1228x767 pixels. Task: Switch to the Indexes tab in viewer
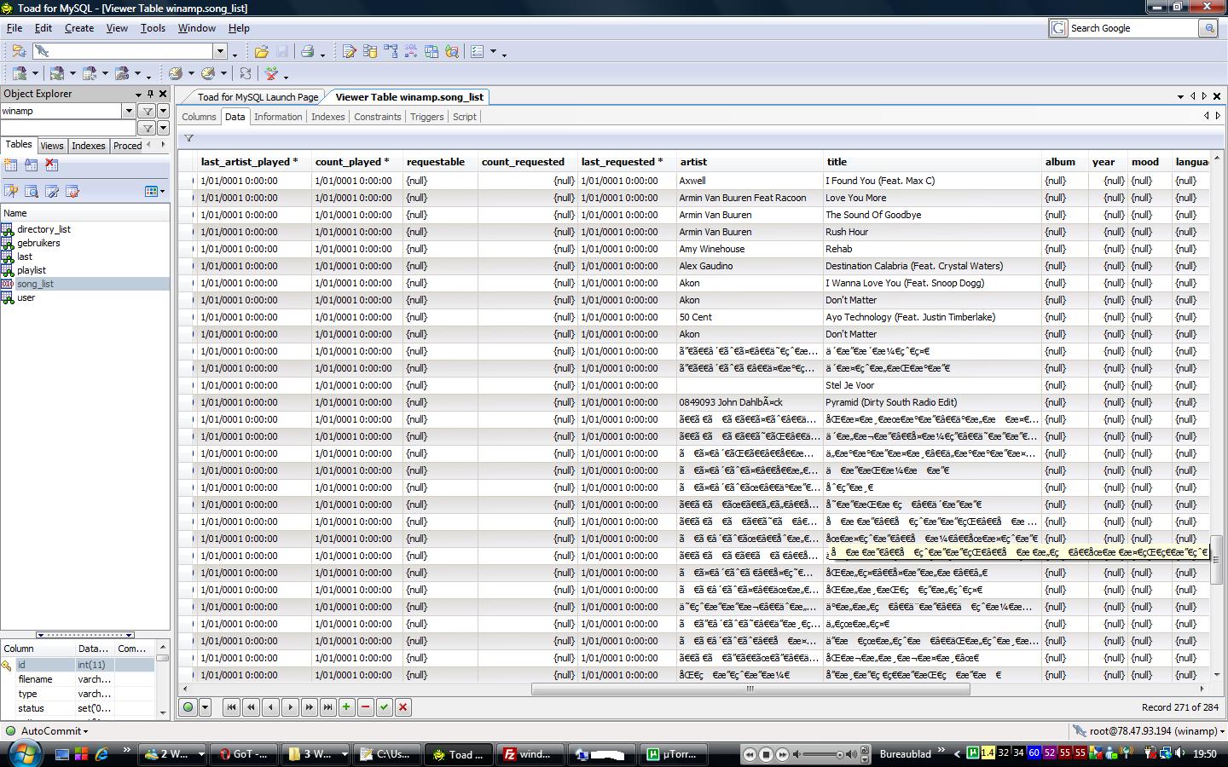pyautogui.click(x=327, y=117)
